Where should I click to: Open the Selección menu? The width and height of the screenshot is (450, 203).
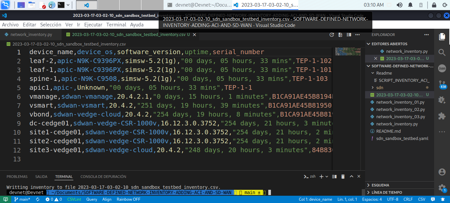[x=51, y=25]
